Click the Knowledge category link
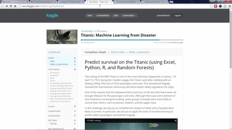Viewport: 232px width, 130px height. [x=87, y=31]
